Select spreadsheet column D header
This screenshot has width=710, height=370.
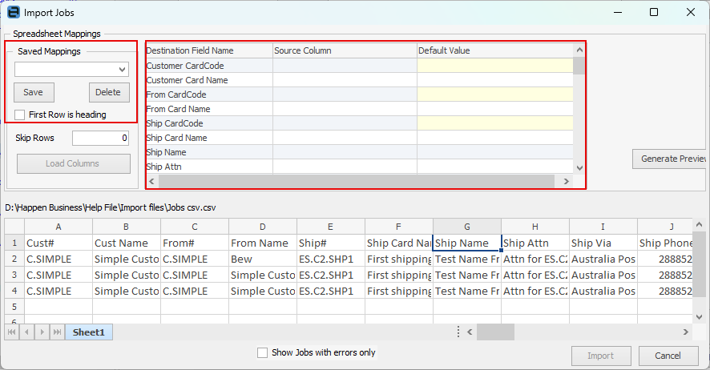(x=263, y=227)
